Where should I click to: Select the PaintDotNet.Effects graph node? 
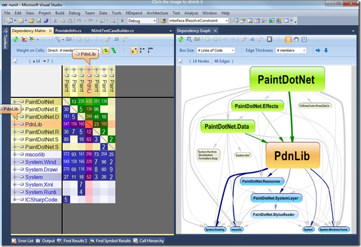(x=257, y=106)
